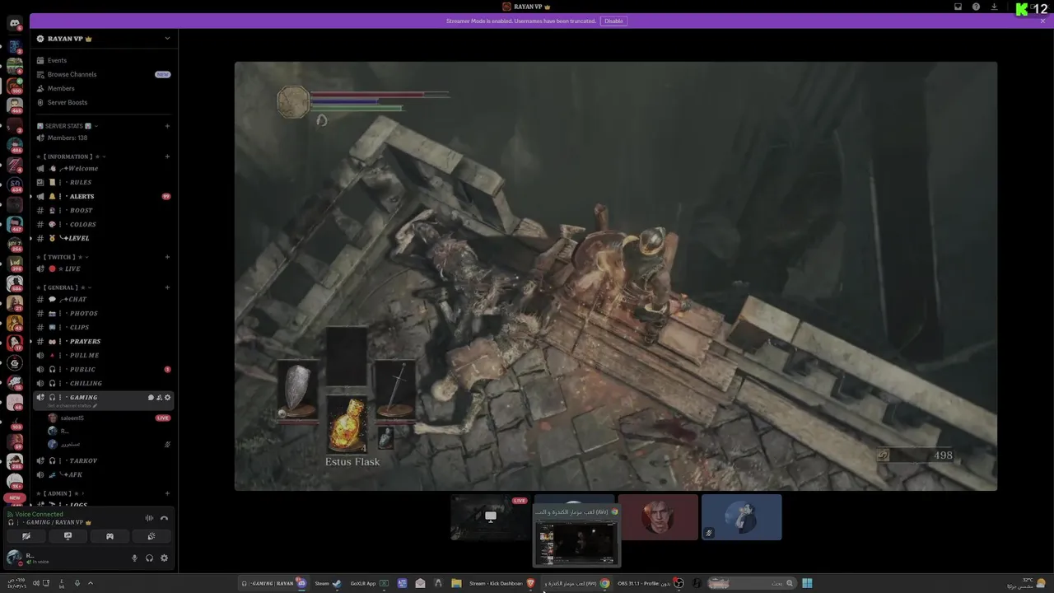Open Events in server sidebar
1054x593 pixels.
[103, 60]
